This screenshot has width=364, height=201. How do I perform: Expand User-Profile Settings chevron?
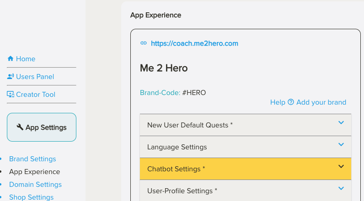coord(341,188)
